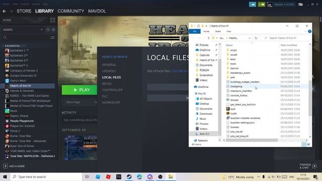Viewport: 322px width, 181px height.
Task: Open the Steam icon on the taskbar
Action: [129, 176]
